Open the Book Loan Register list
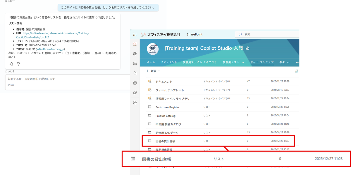The width and height of the screenshot is (351, 175). click(167, 107)
